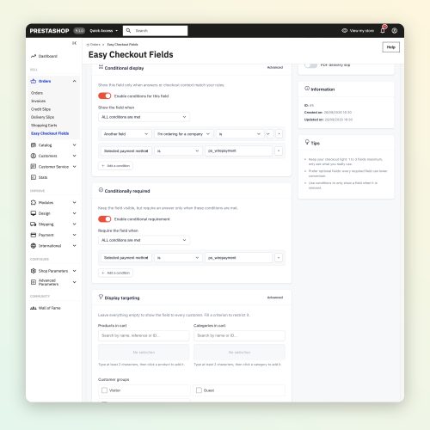Open the Another field dropdown

pos(126,134)
